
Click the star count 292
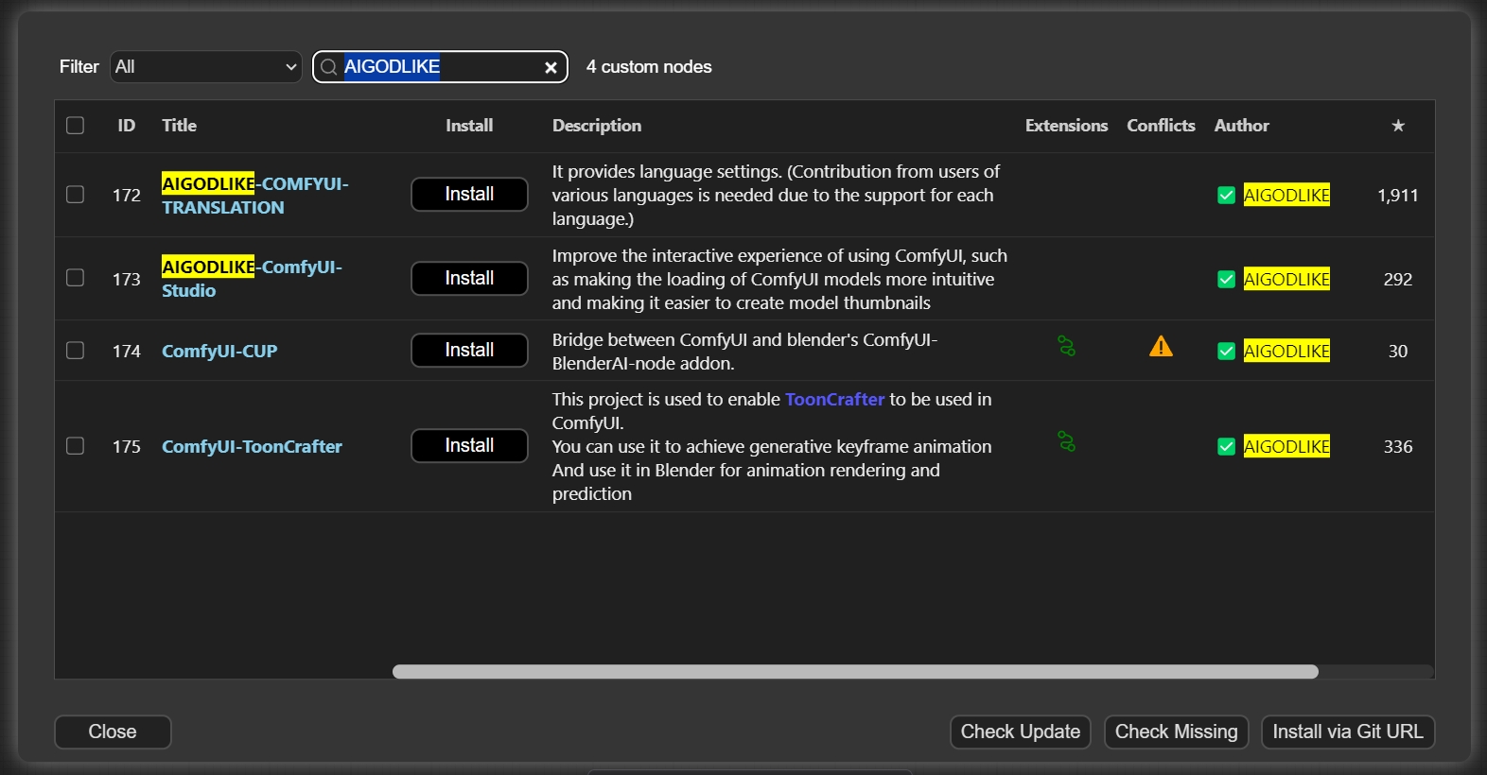1398,280
